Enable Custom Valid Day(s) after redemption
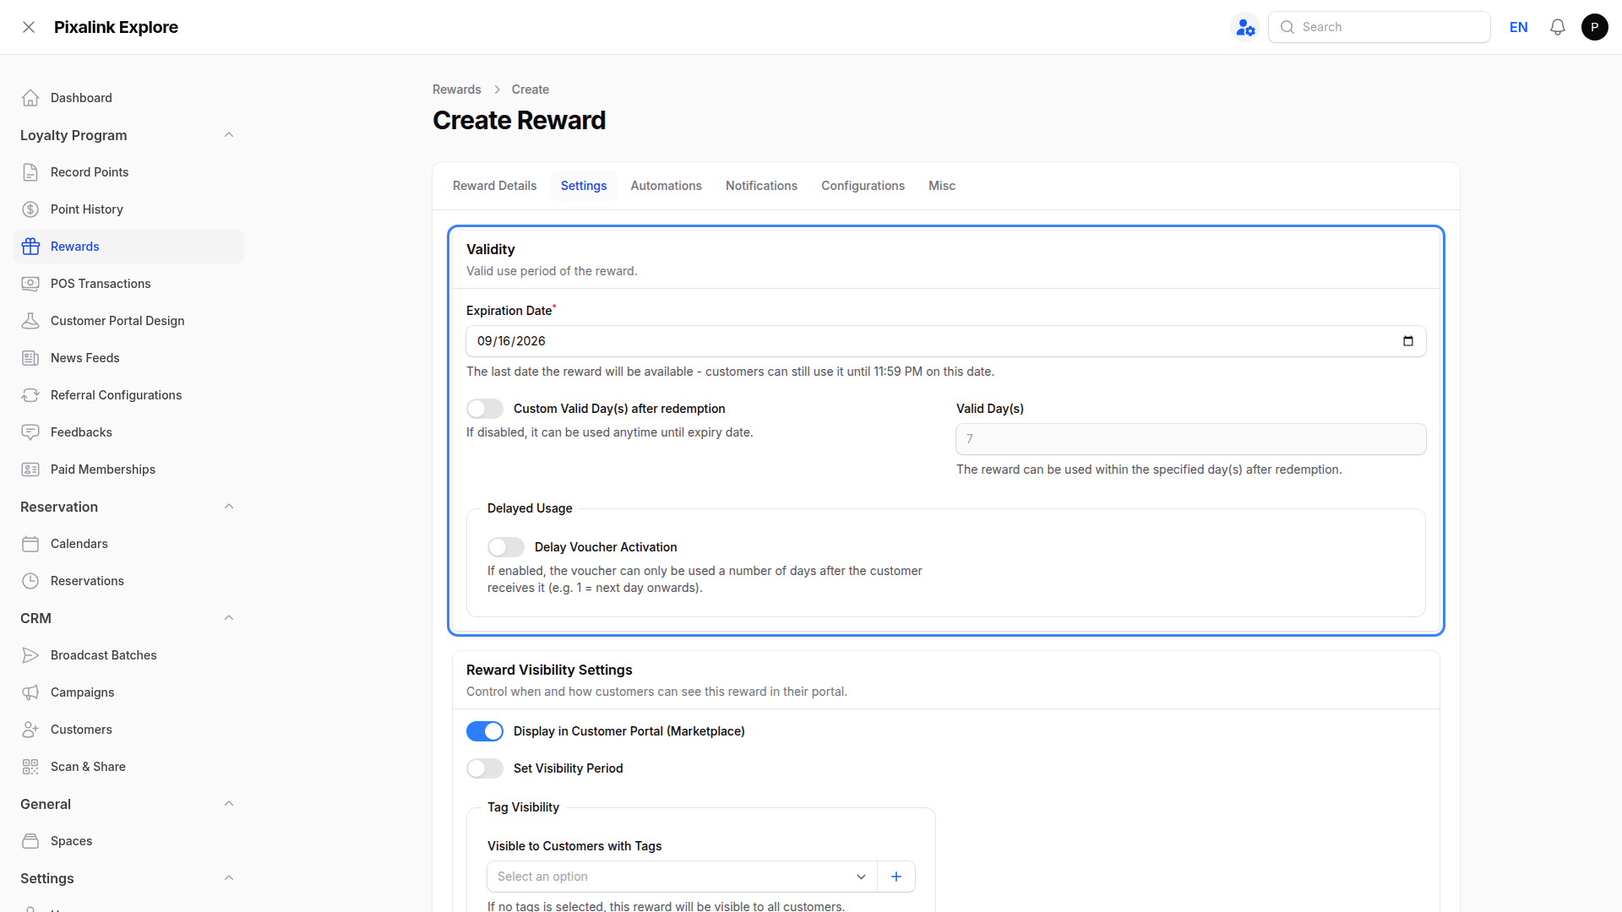This screenshot has height=912, width=1622. [485, 409]
